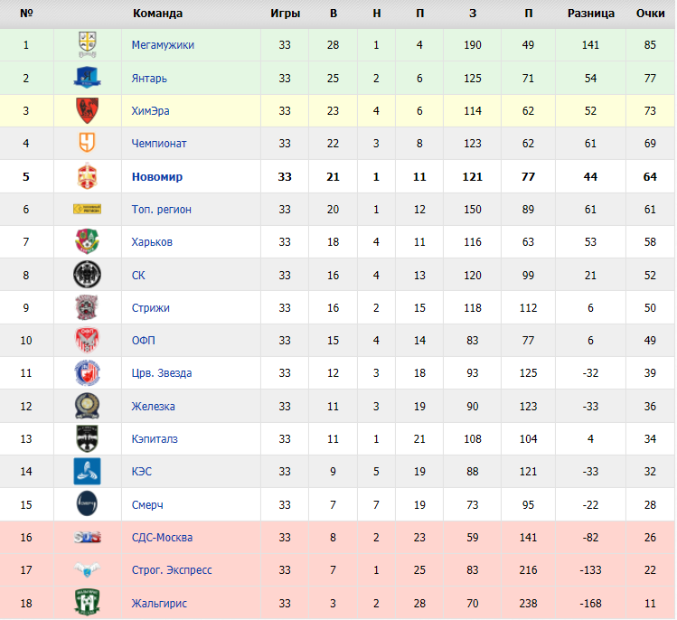Open the ОФП team page link
This screenshot has height=620, width=677.
(x=144, y=340)
